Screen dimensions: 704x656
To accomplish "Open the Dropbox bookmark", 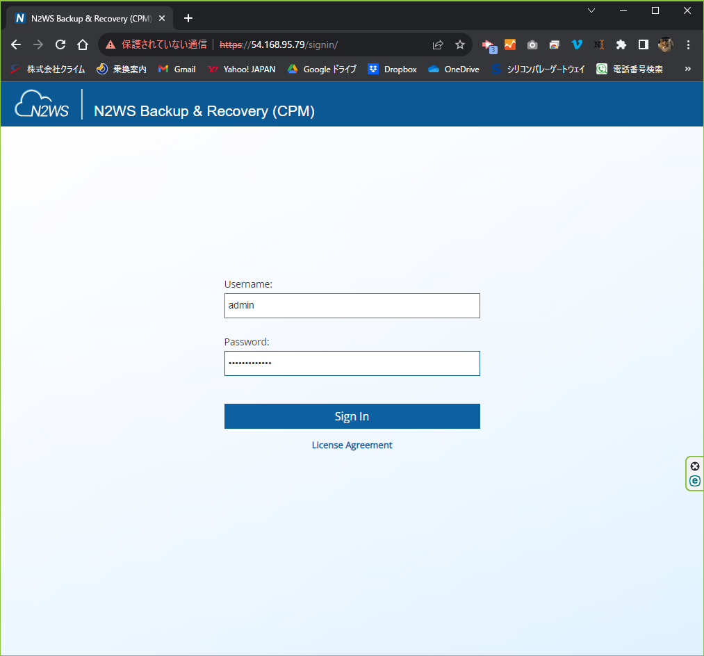I will coord(393,69).
